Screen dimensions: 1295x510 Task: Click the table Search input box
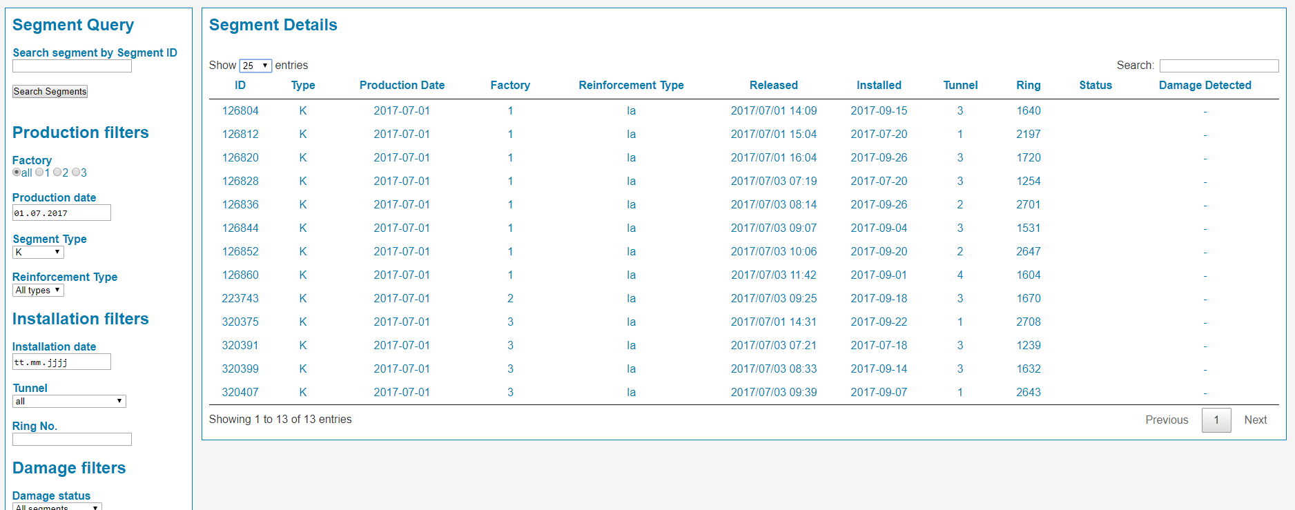pos(1218,66)
